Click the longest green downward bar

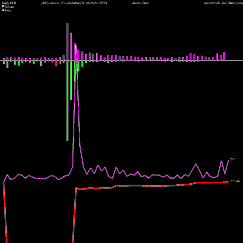[x=68, y=101]
